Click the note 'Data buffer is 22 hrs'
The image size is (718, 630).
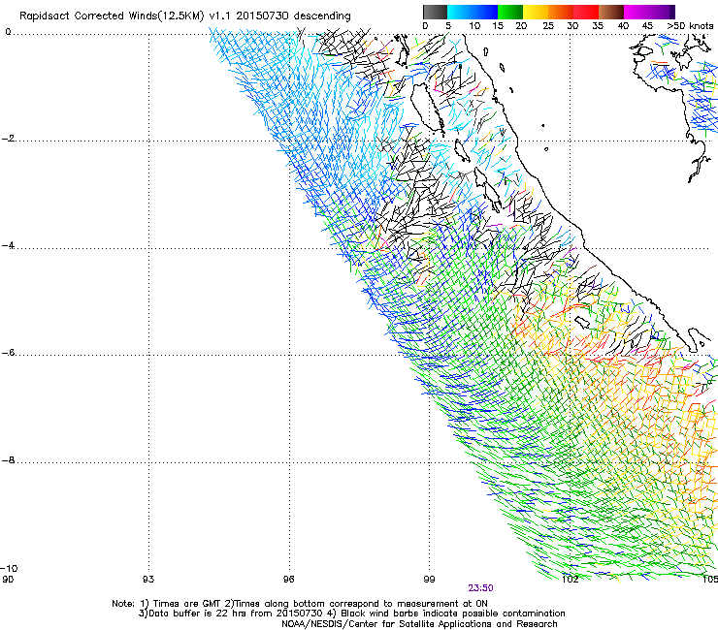pos(194,614)
